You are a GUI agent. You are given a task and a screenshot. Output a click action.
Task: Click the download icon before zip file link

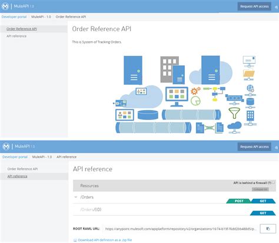point(75,240)
